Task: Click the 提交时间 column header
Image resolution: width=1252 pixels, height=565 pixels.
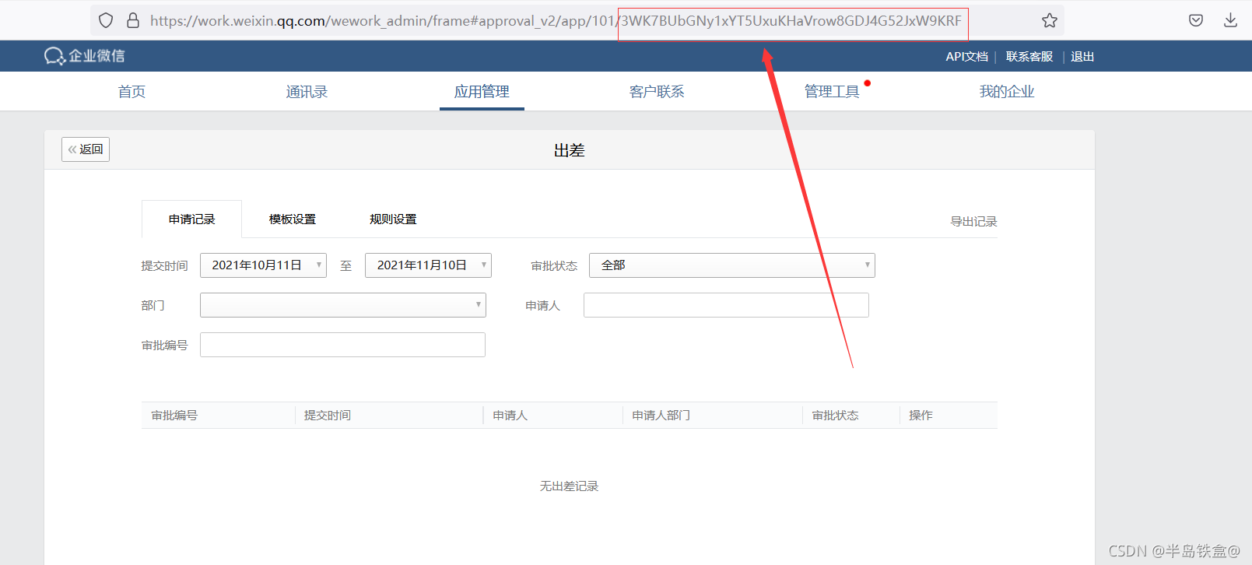Action: (x=328, y=416)
